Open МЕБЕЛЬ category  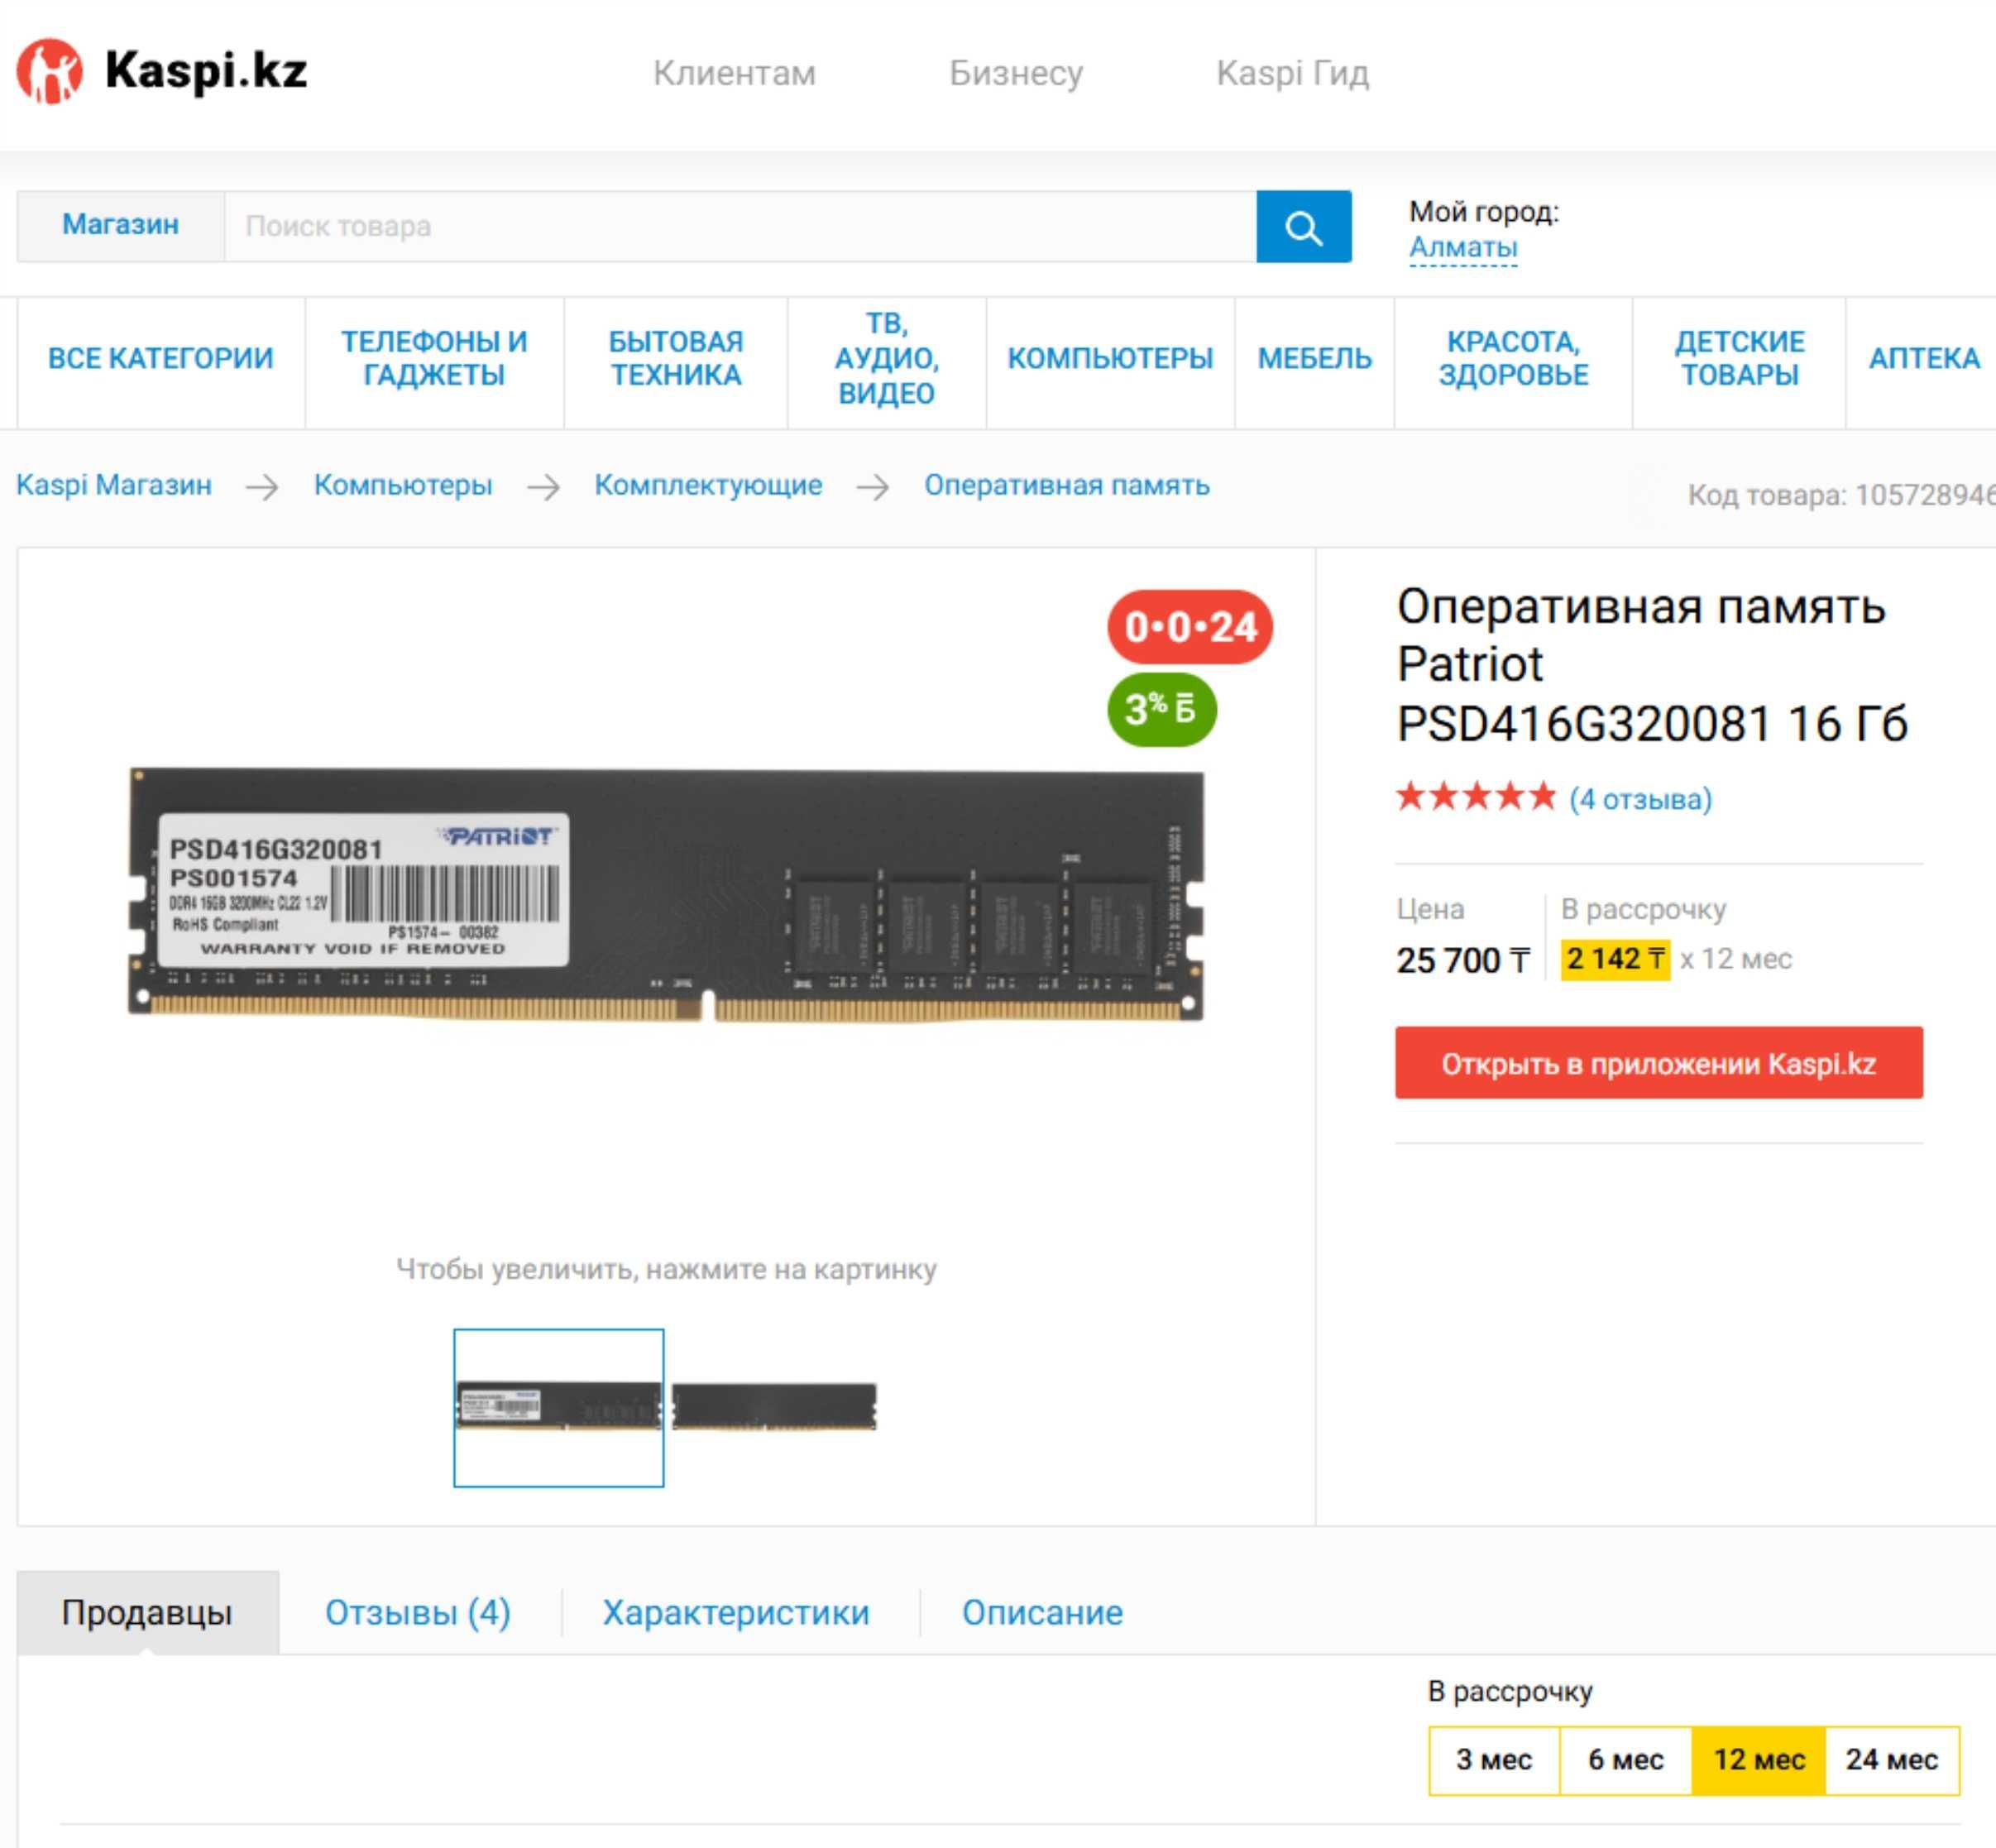(1314, 358)
